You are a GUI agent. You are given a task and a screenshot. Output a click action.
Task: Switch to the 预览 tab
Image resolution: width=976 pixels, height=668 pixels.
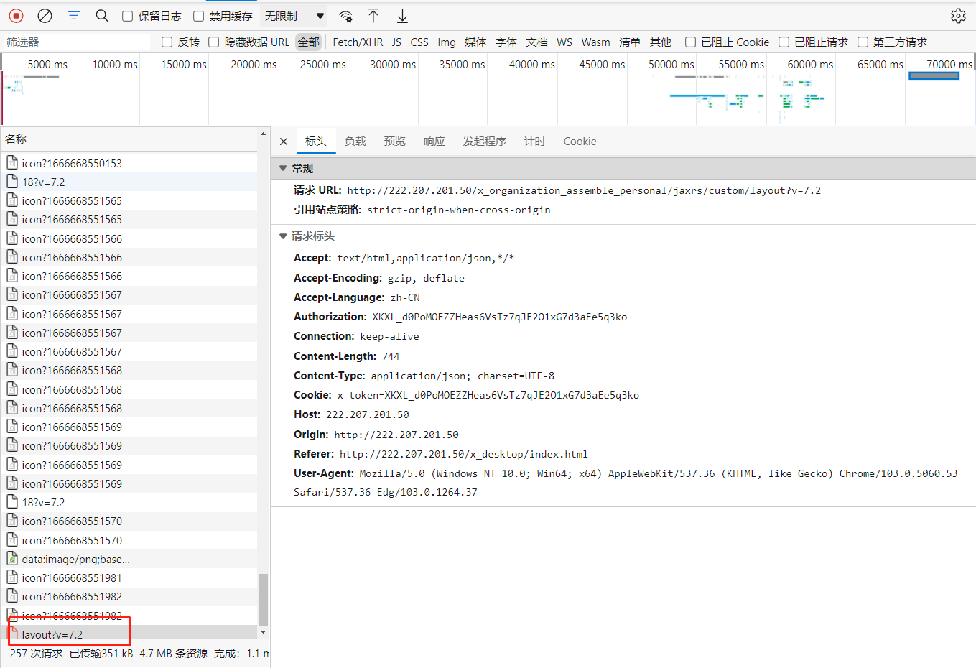coord(394,142)
